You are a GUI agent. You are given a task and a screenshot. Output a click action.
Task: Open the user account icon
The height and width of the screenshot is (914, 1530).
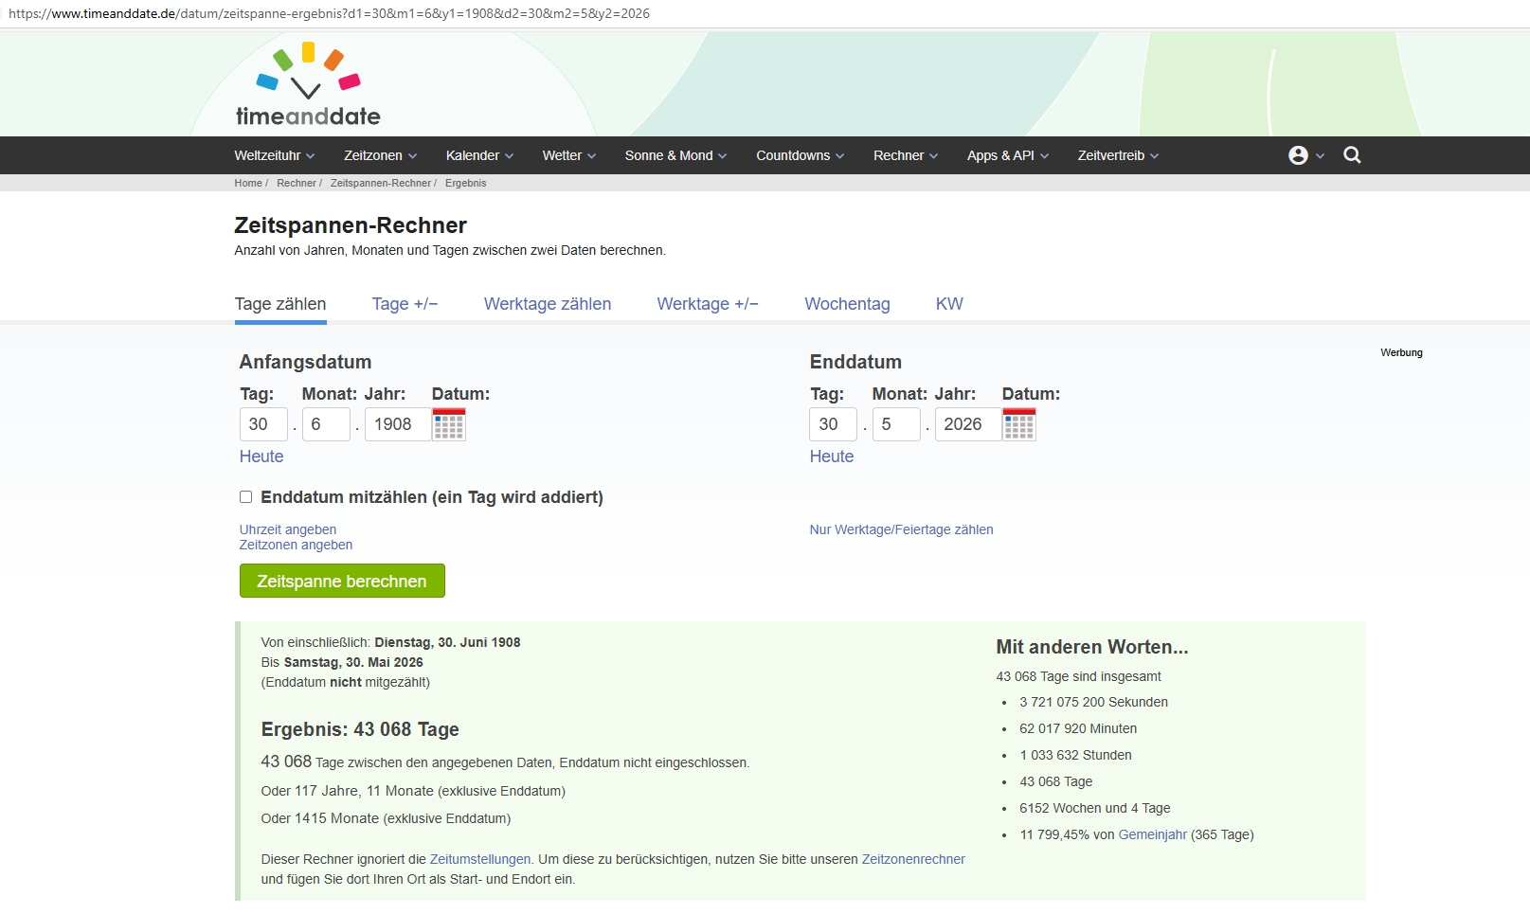click(1299, 155)
